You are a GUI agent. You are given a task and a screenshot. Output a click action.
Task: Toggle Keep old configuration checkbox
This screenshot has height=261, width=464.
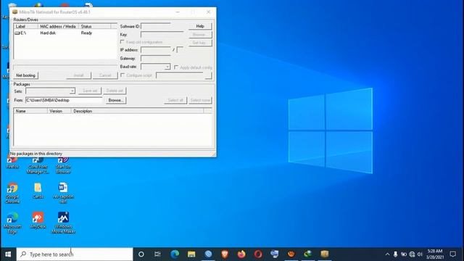[x=123, y=42]
